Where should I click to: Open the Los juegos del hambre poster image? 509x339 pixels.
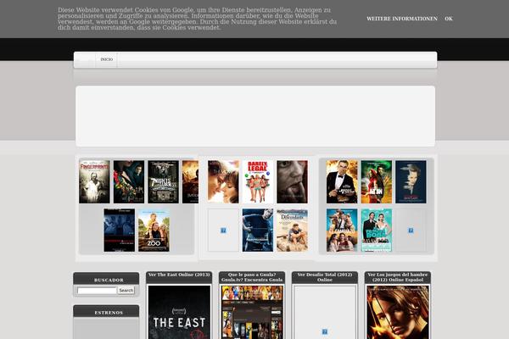[398, 313]
